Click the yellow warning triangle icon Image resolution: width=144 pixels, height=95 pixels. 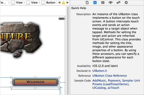click(64, 3)
